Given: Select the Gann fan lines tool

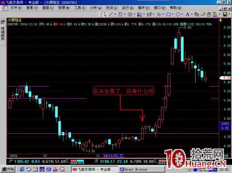Looking at the screenshot, I should [140, 14].
